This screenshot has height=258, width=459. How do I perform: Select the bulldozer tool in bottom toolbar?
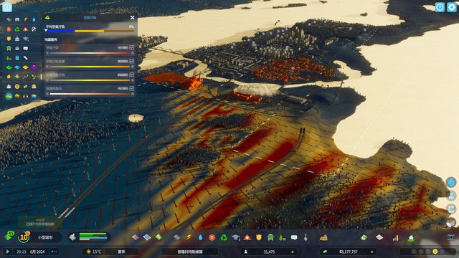323,237
